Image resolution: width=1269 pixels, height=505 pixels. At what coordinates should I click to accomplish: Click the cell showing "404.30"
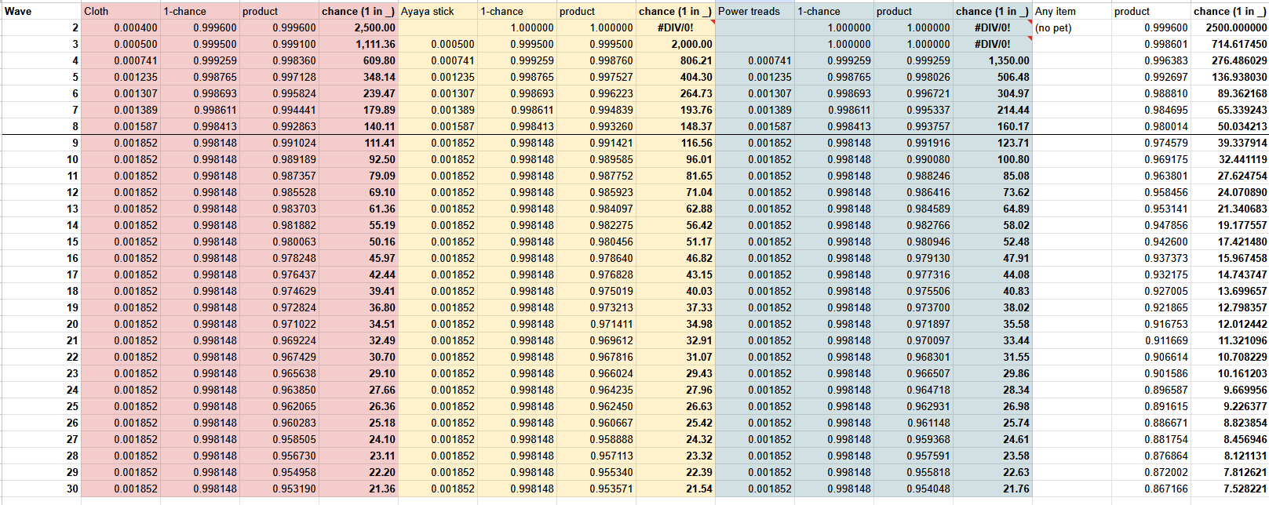[x=676, y=77]
